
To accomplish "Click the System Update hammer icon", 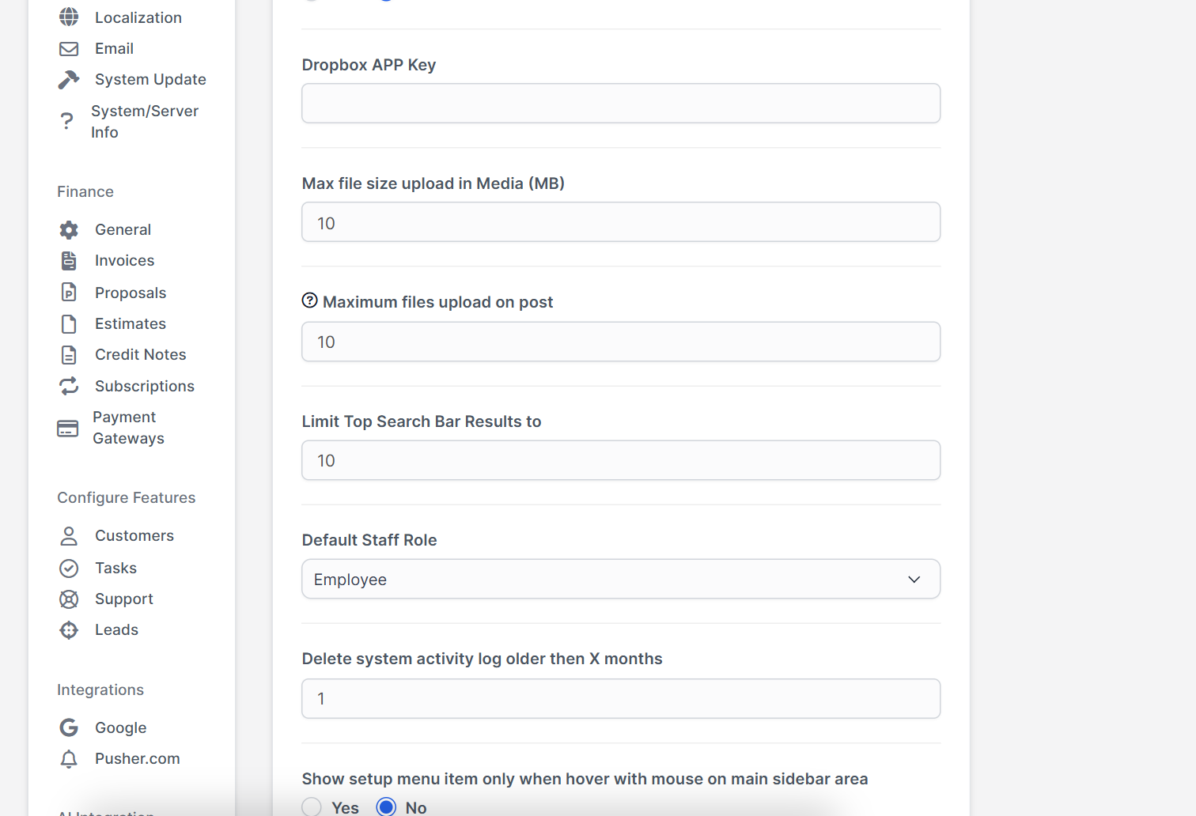I will [x=69, y=80].
